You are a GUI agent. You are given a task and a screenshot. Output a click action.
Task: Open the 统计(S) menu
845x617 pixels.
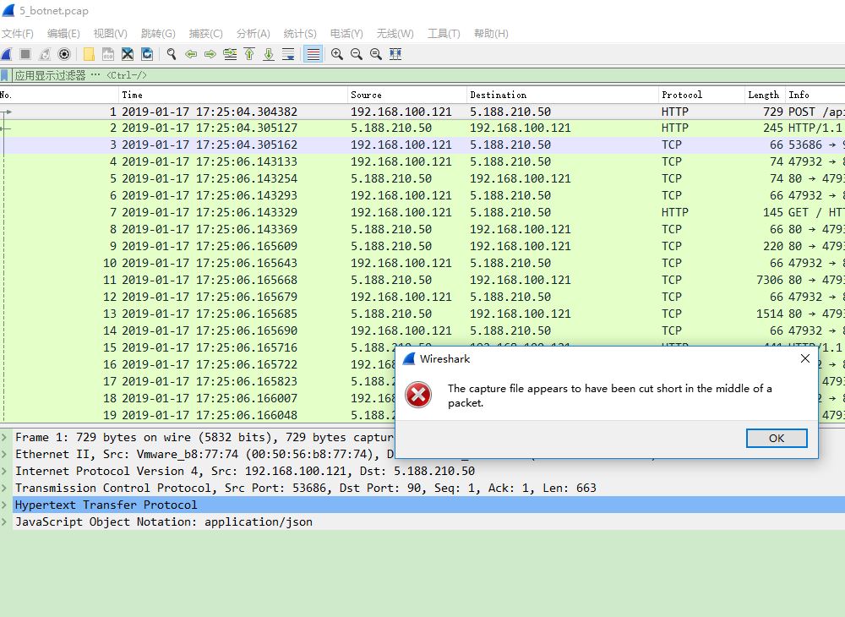[300, 34]
